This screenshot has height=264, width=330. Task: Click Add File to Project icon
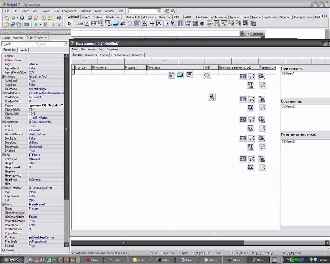[44, 18]
